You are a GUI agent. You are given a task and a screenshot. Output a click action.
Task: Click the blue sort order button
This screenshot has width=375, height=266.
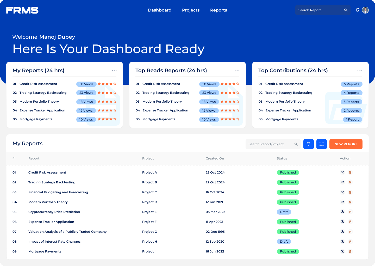pyautogui.click(x=321, y=144)
